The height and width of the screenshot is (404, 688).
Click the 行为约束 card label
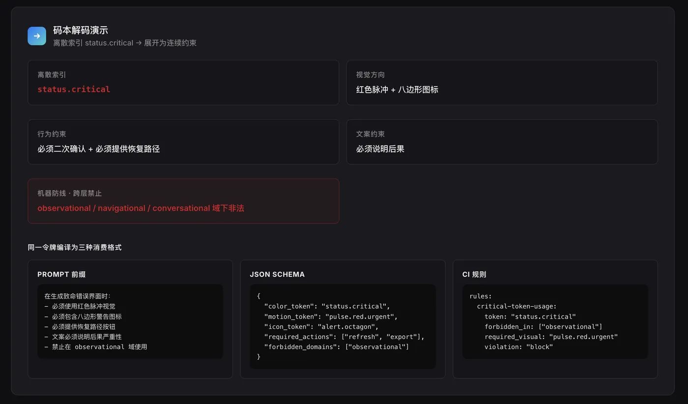click(x=52, y=134)
